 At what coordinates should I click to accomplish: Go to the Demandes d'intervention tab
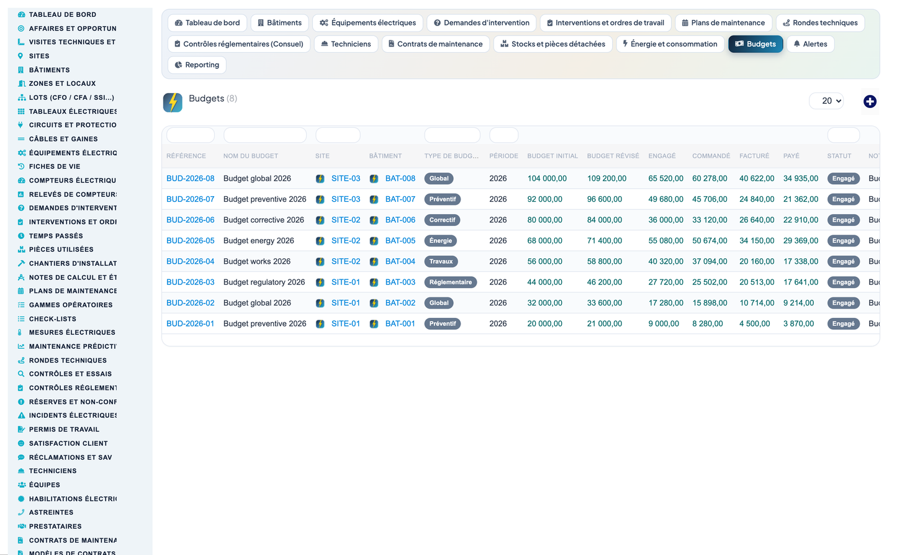[481, 23]
